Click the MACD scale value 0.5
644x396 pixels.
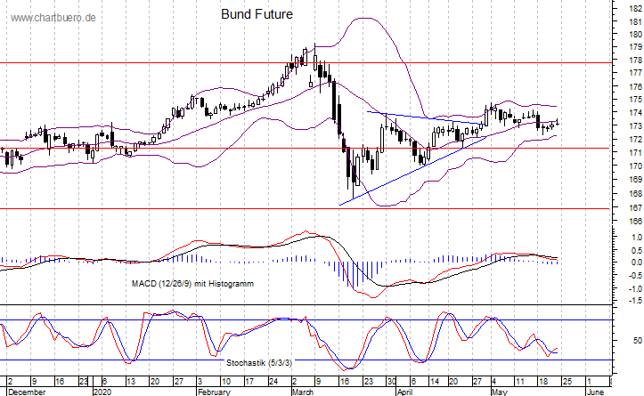(x=637, y=250)
